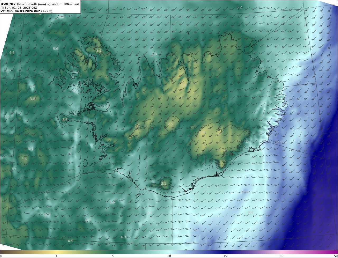Click the UWC/IG Úrkomumætti map title
Image resolution: width=338 pixels, height=258 pixels.
(x=40, y=4)
